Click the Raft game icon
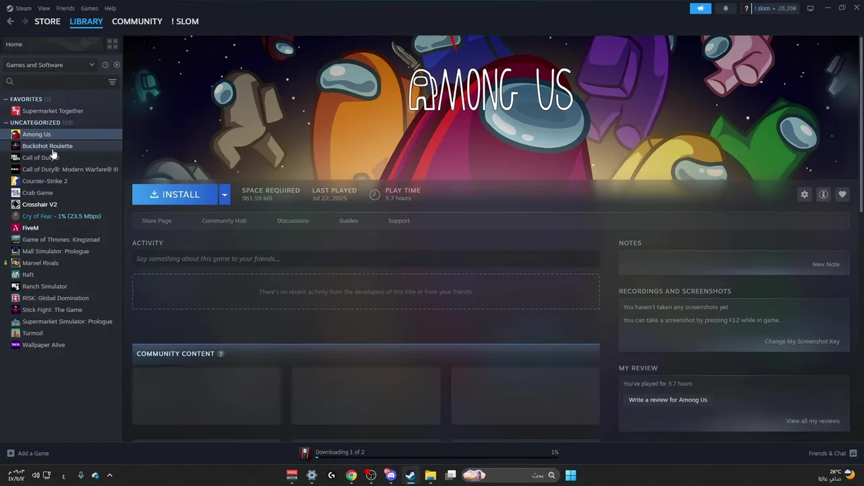 click(16, 275)
